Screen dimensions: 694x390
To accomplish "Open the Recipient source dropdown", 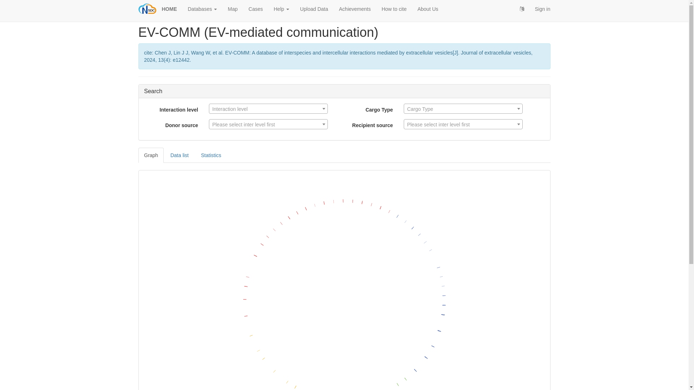I will coord(463,124).
